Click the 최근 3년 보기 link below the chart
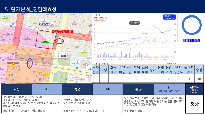Image resolution: width=205 pixels, height=115 pixels. coord(171,64)
